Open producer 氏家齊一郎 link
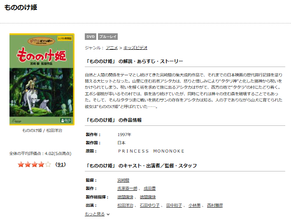The width and height of the screenshot is (291, 222). pyautogui.click(x=127, y=188)
